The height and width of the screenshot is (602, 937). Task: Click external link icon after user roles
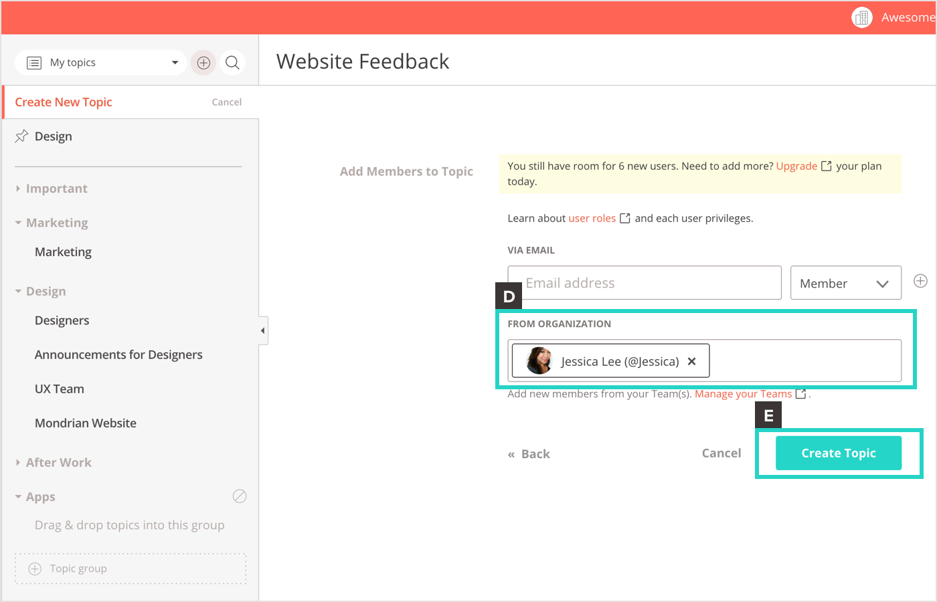point(625,218)
